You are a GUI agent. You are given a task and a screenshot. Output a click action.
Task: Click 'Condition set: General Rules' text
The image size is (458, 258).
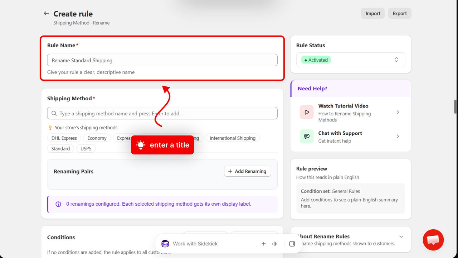pyautogui.click(x=330, y=191)
